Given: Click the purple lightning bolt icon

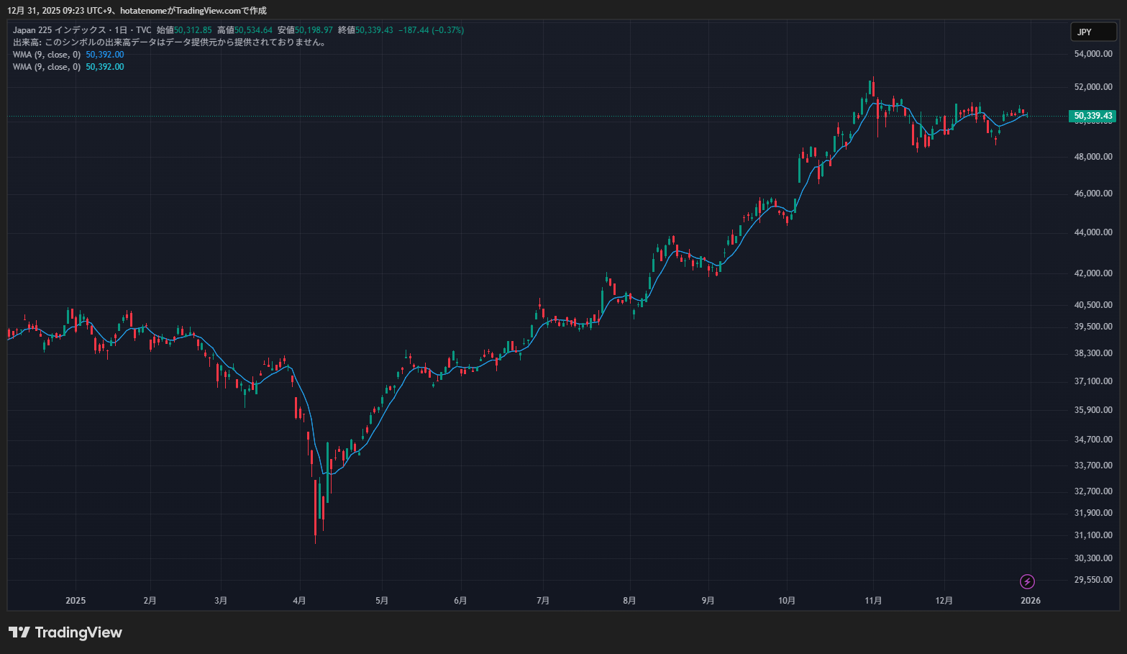Looking at the screenshot, I should click(x=1027, y=581).
